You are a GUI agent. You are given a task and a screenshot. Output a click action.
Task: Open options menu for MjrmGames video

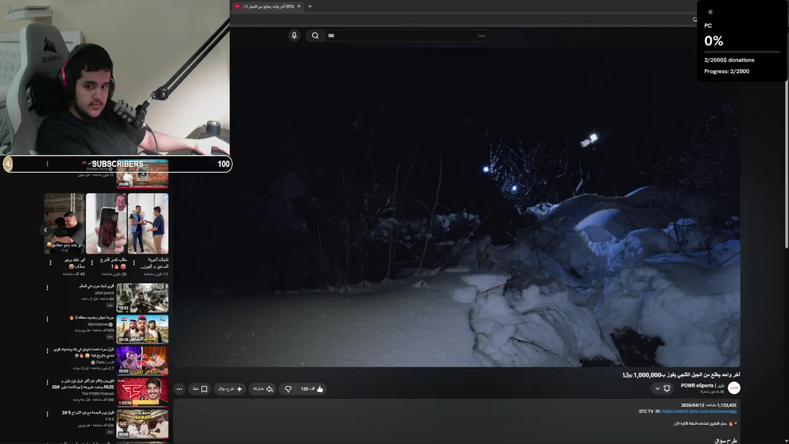pyautogui.click(x=47, y=319)
